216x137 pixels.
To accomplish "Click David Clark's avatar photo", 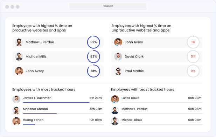I will (x=118, y=56).
